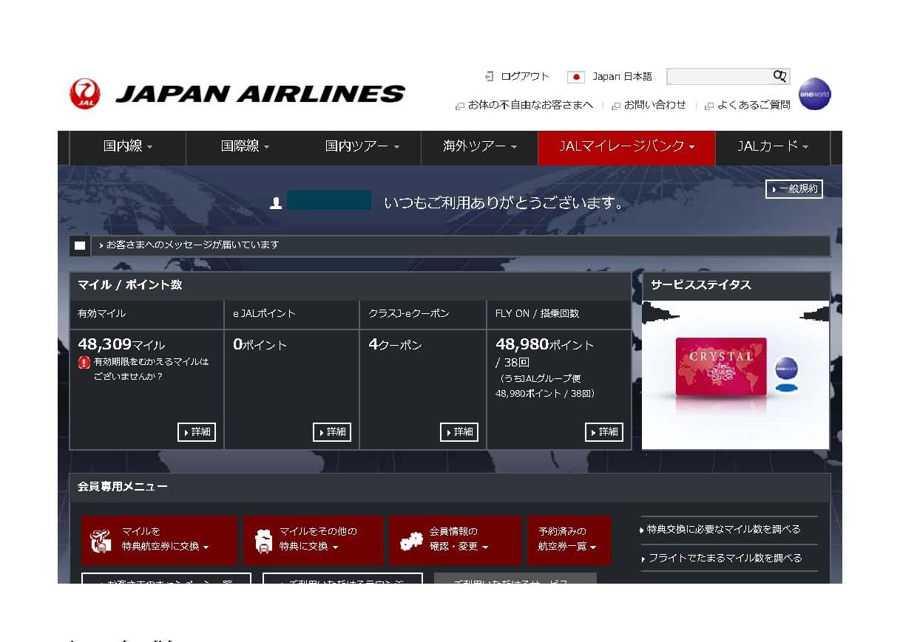900x642 pixels.
Task: Click the site search input field
Action: [718, 77]
